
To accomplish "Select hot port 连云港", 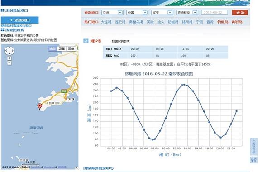I will point(120,22).
